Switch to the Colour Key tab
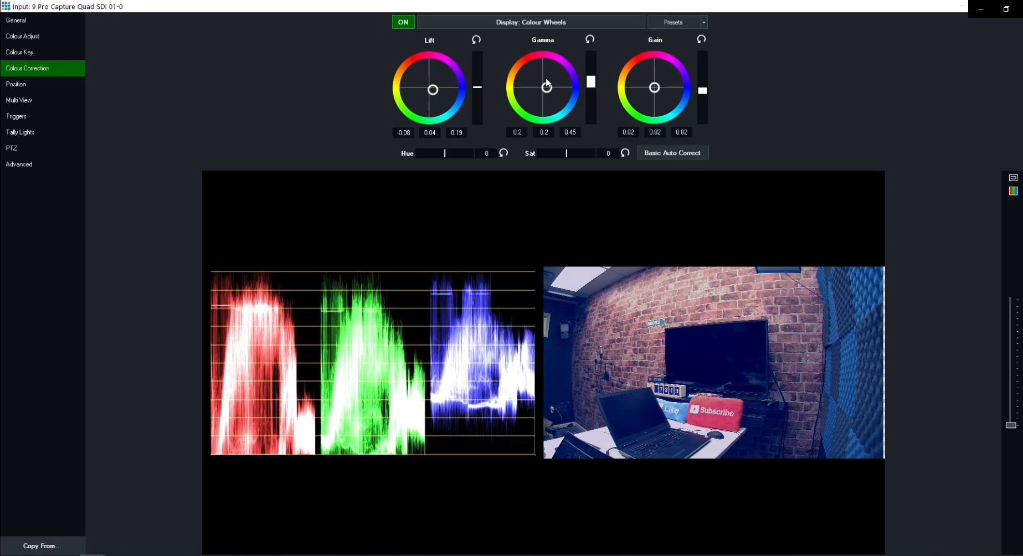This screenshot has height=556, width=1023. (x=20, y=52)
